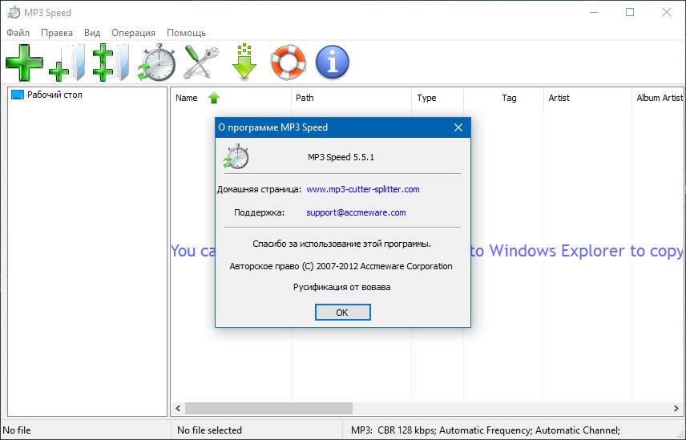Viewport: 686px width, 440px height.
Task: Sort by the Tag column header
Action: click(x=503, y=98)
